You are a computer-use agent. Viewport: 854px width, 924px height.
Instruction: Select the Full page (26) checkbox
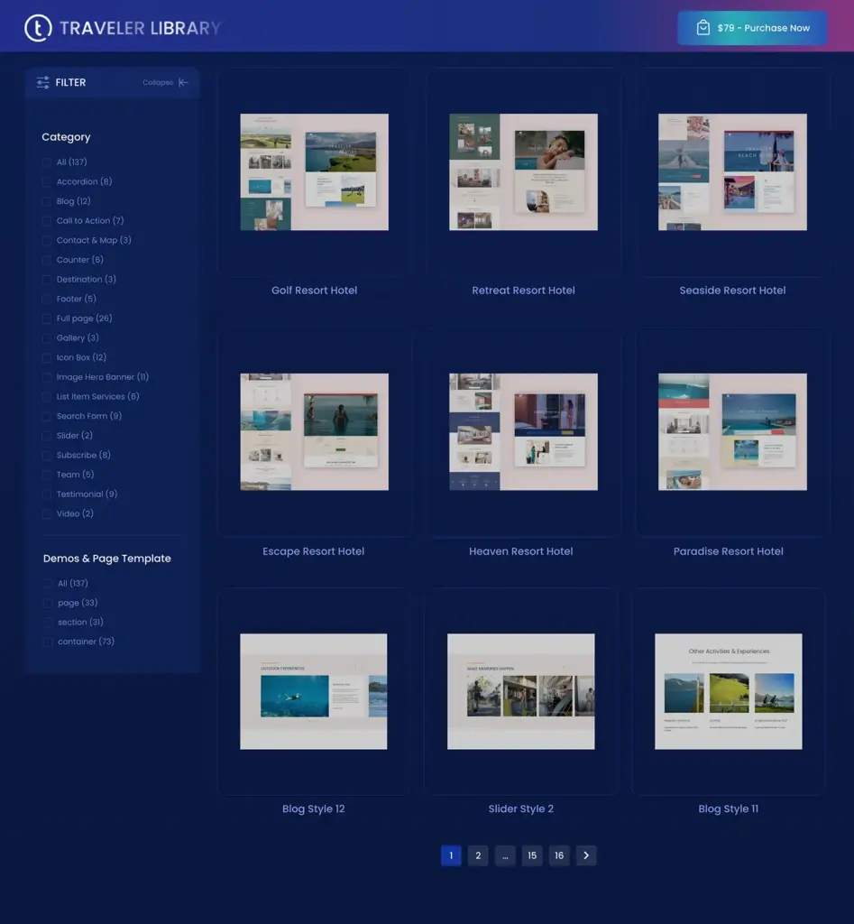pos(46,318)
